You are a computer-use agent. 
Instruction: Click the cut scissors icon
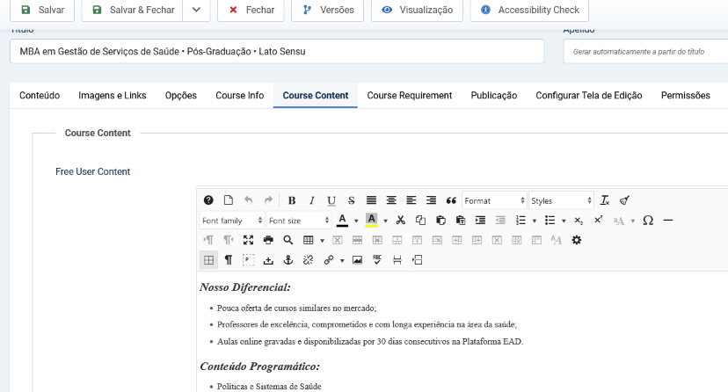[401, 221]
